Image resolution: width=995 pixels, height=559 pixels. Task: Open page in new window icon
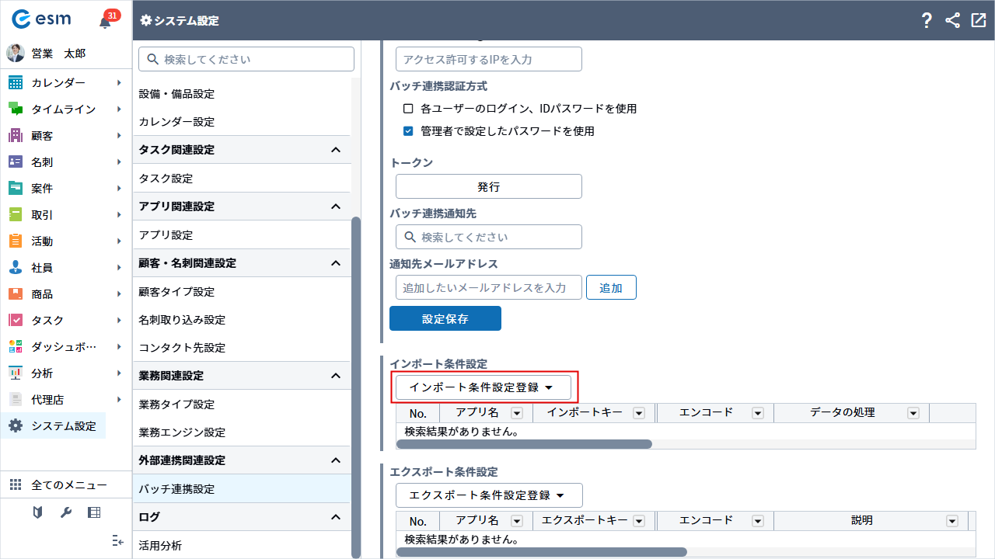coord(979,21)
